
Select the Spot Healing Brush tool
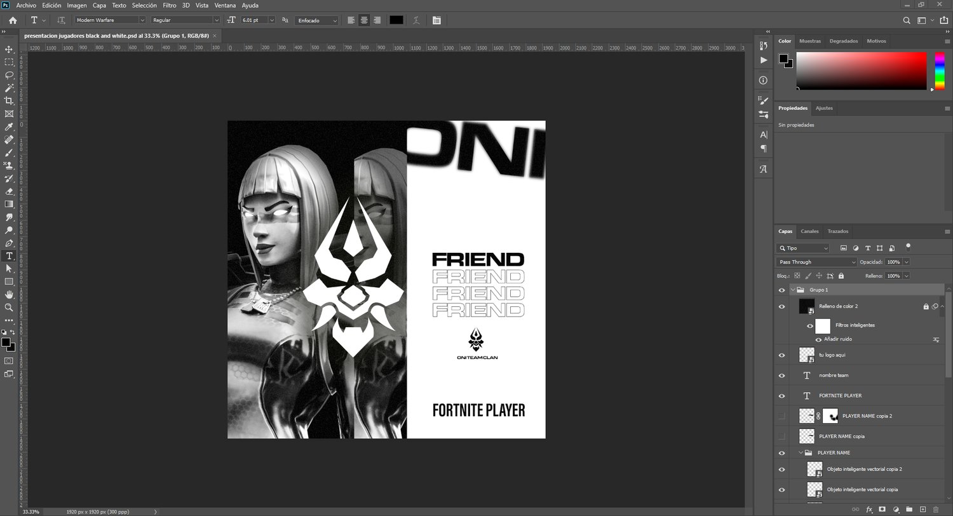click(x=9, y=140)
